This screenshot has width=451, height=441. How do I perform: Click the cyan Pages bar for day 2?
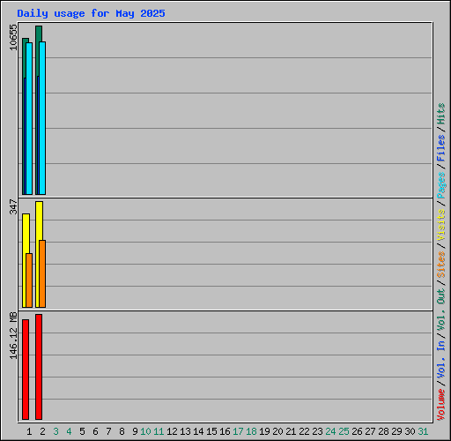tap(42, 118)
